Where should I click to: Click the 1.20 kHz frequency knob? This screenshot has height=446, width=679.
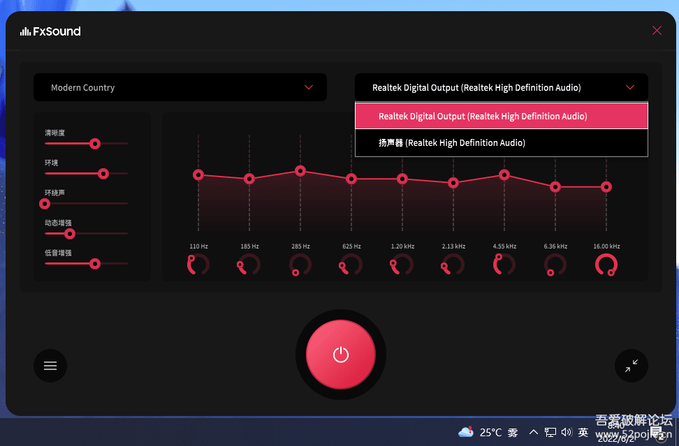402,265
